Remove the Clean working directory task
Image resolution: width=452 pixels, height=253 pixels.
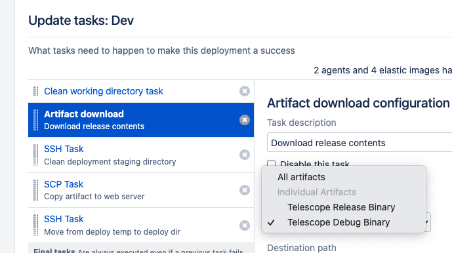tap(245, 91)
